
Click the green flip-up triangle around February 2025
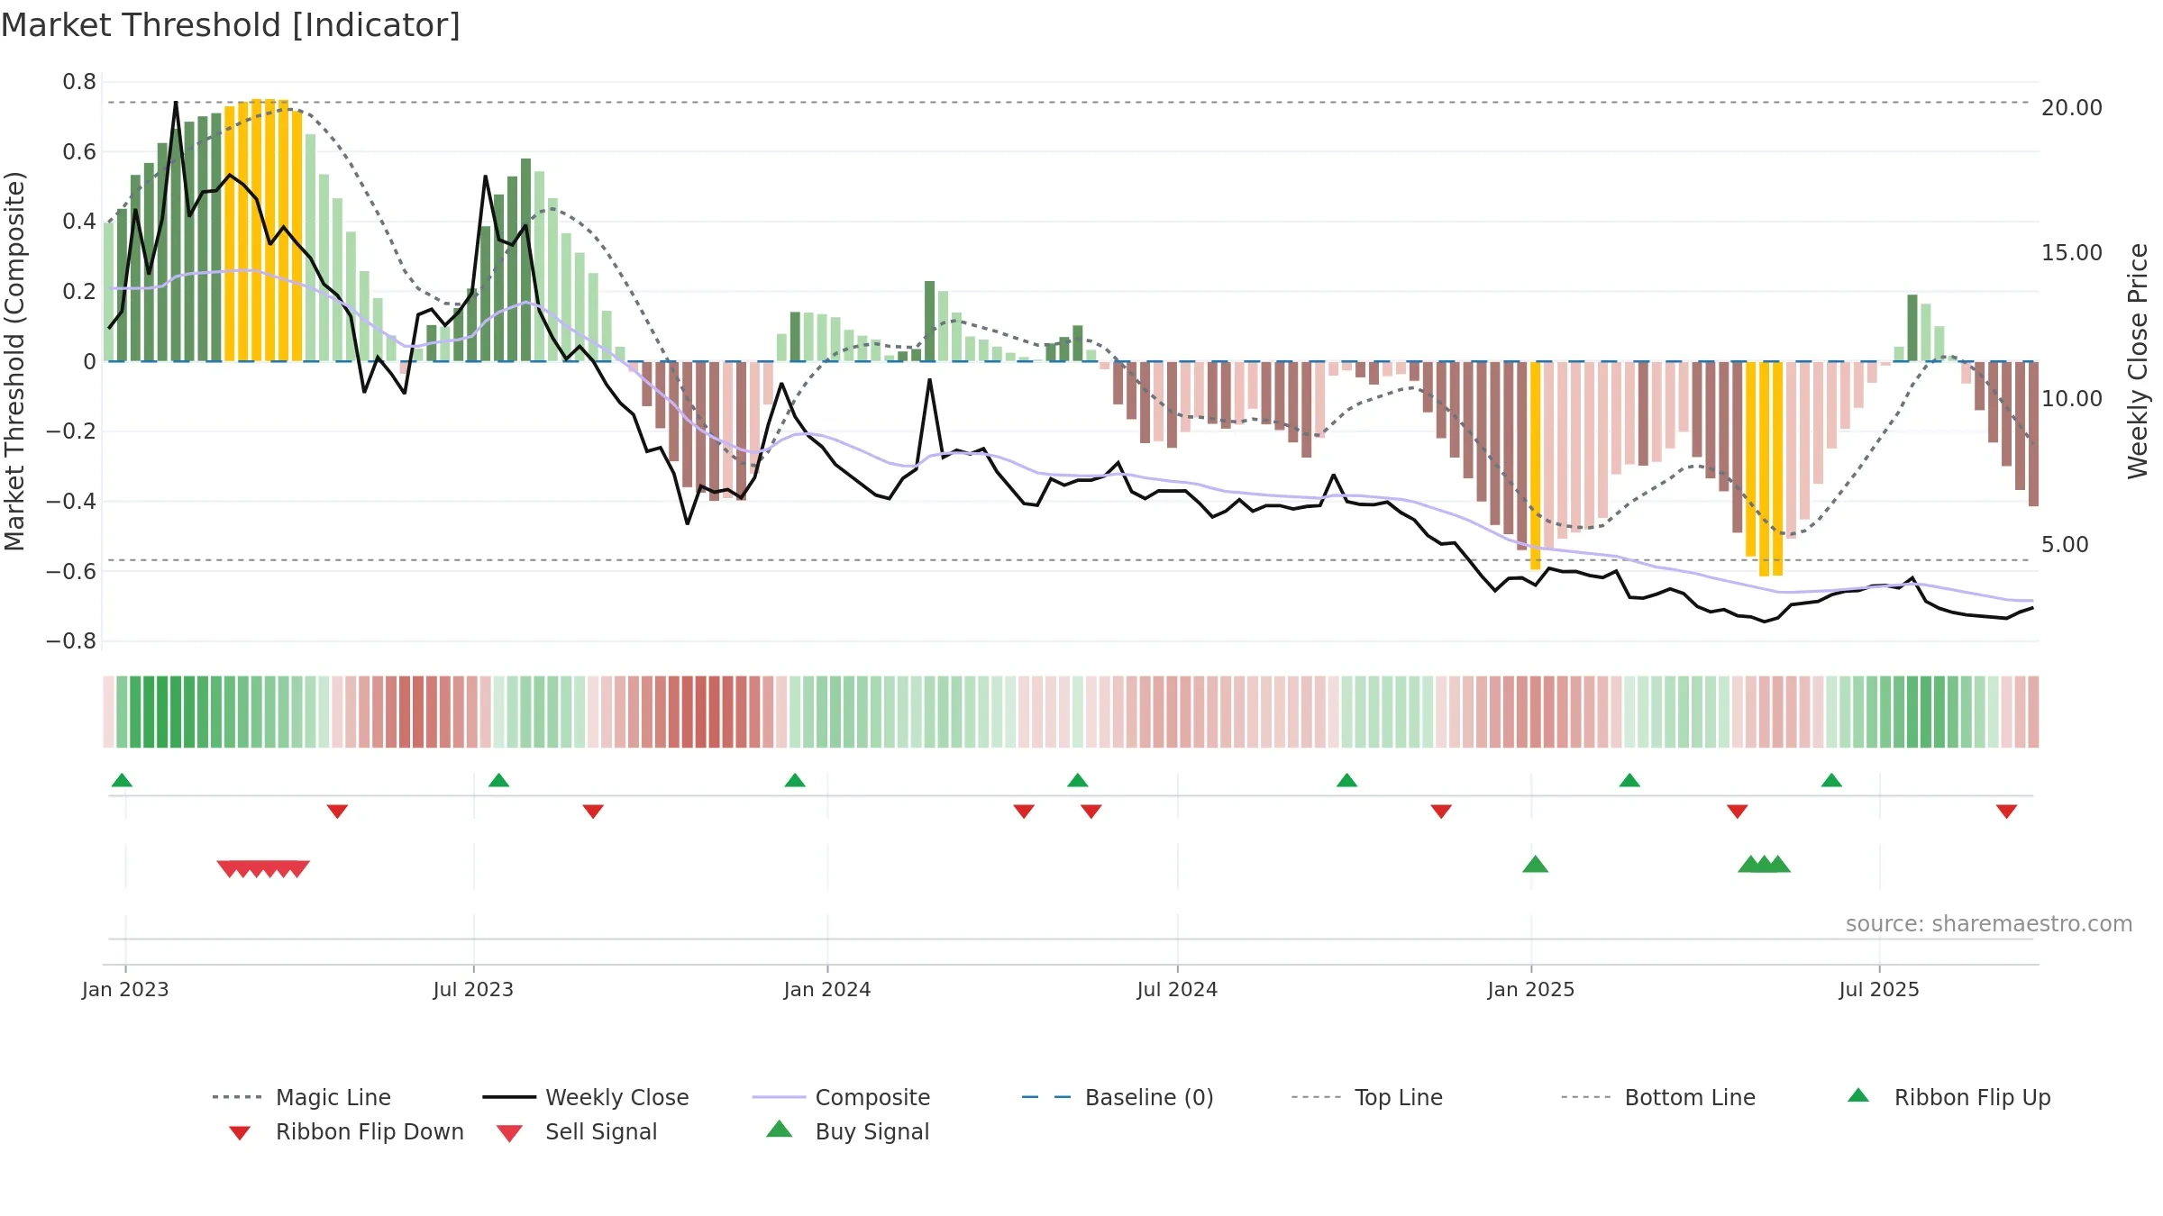(x=1629, y=780)
